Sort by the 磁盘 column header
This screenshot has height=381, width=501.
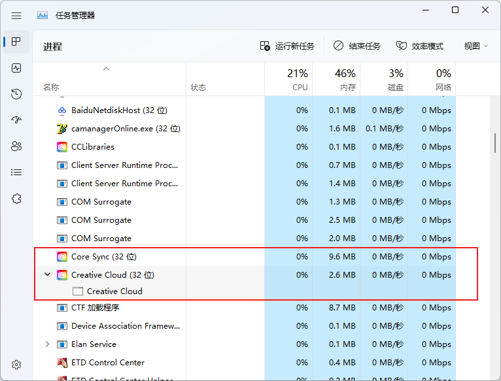[x=384, y=79]
